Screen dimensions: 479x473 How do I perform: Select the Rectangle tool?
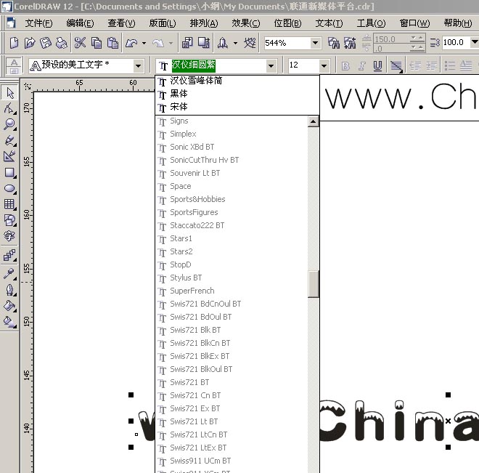(9, 173)
